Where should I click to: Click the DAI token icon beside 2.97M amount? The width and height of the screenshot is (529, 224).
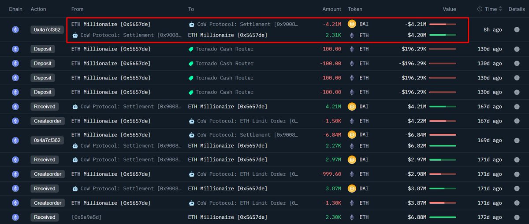point(352,160)
